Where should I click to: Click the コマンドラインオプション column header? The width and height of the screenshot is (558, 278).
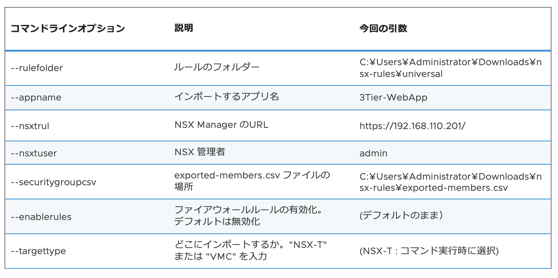pos(68,29)
